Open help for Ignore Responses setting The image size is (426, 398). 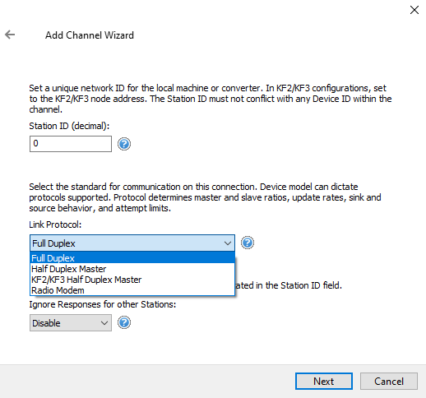point(124,322)
